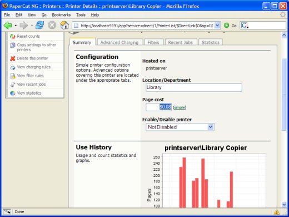
Task: Click the green Back arrow button
Action: tap(8, 25)
